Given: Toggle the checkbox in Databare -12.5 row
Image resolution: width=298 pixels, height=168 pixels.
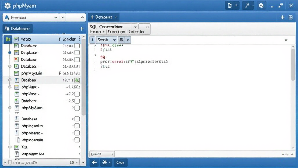Looking at the screenshot, I should pyautogui.click(x=77, y=101).
